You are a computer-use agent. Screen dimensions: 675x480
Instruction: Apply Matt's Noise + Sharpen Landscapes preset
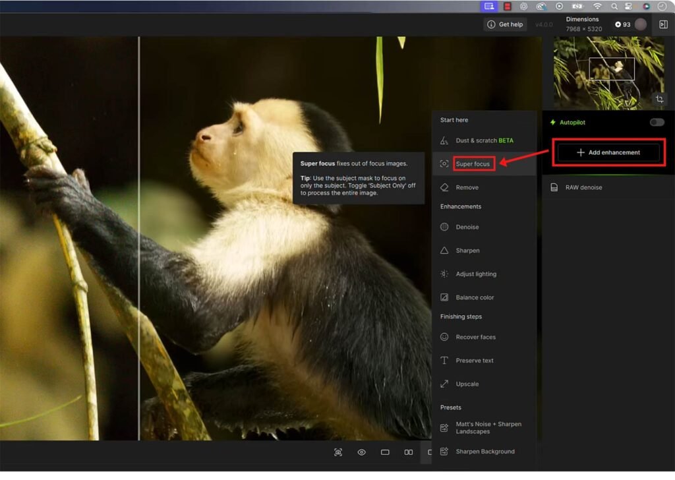tap(488, 428)
